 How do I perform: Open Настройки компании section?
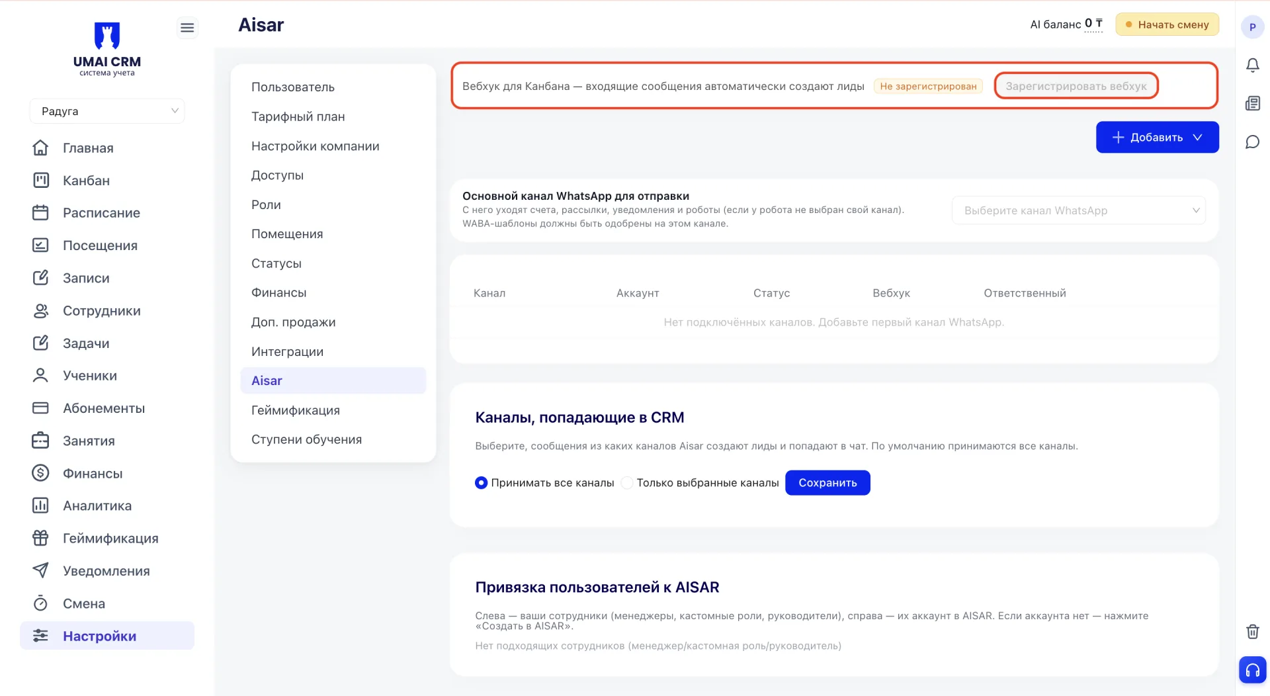point(315,146)
